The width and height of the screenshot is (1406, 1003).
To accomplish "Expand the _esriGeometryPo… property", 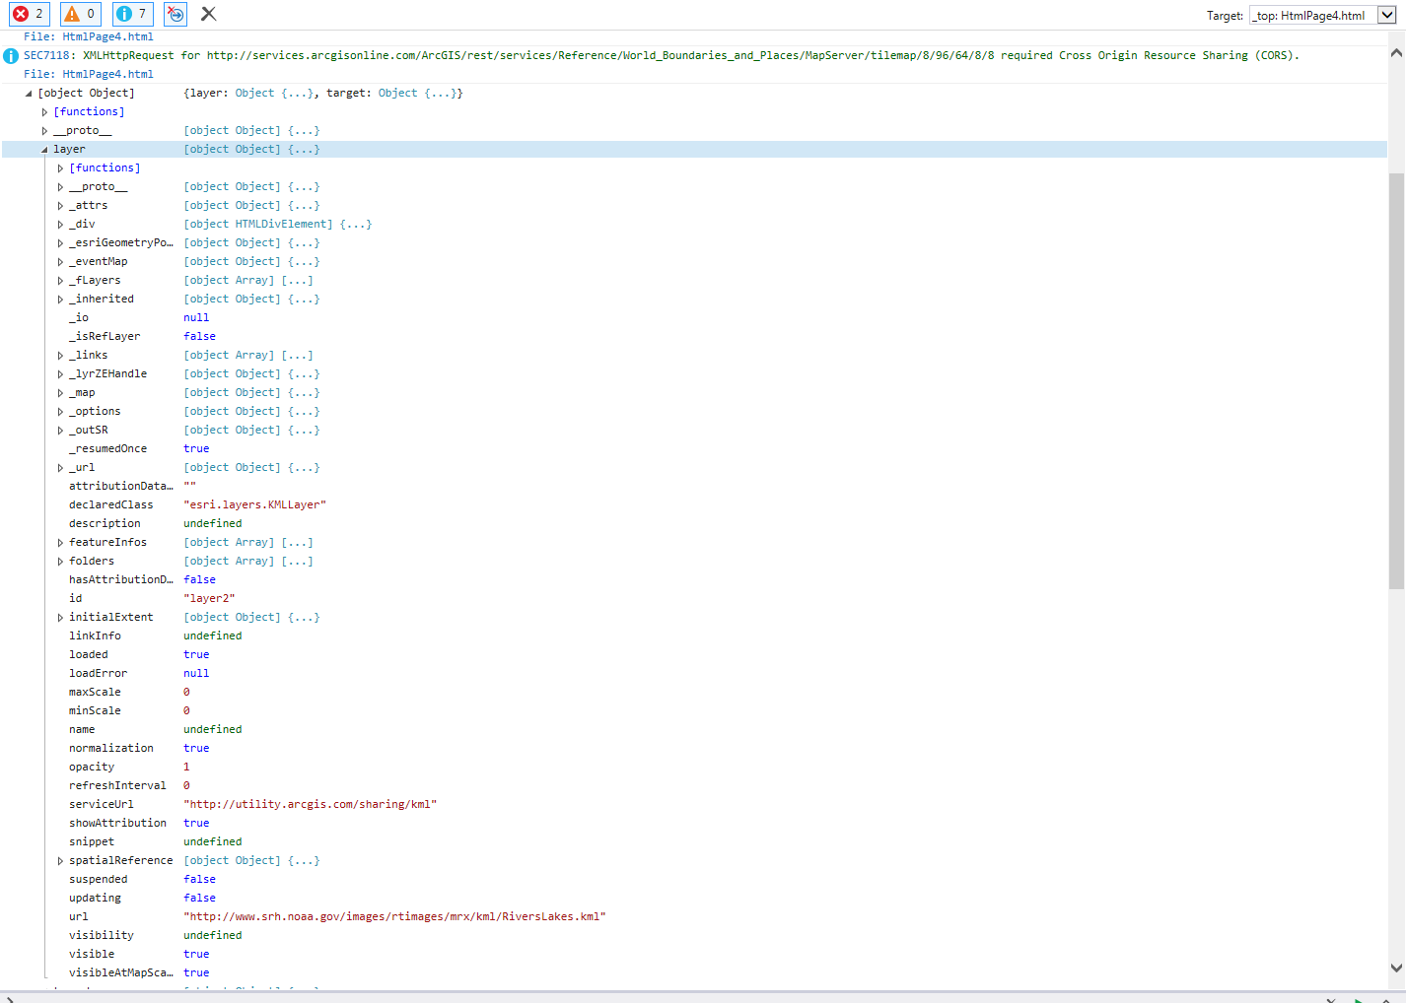I will [60, 243].
